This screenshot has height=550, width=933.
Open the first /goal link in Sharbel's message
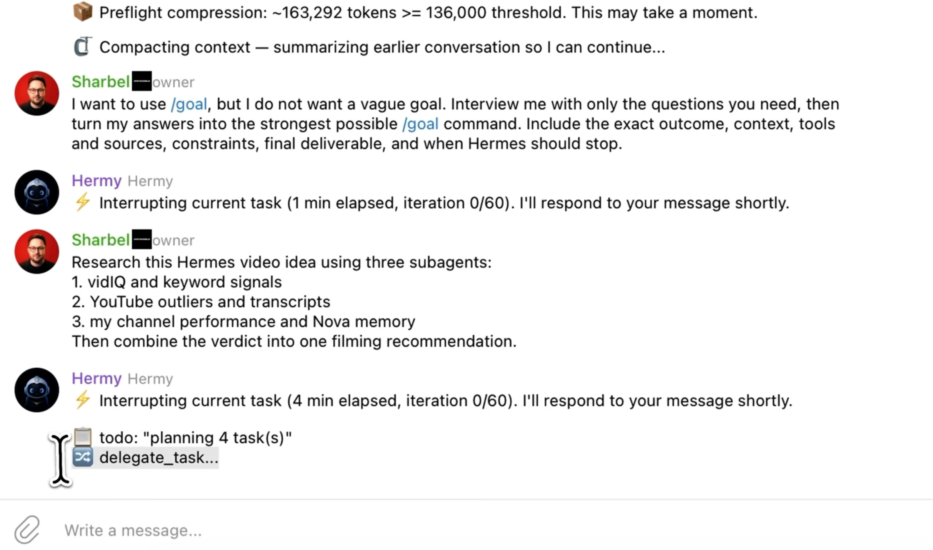[x=189, y=104]
